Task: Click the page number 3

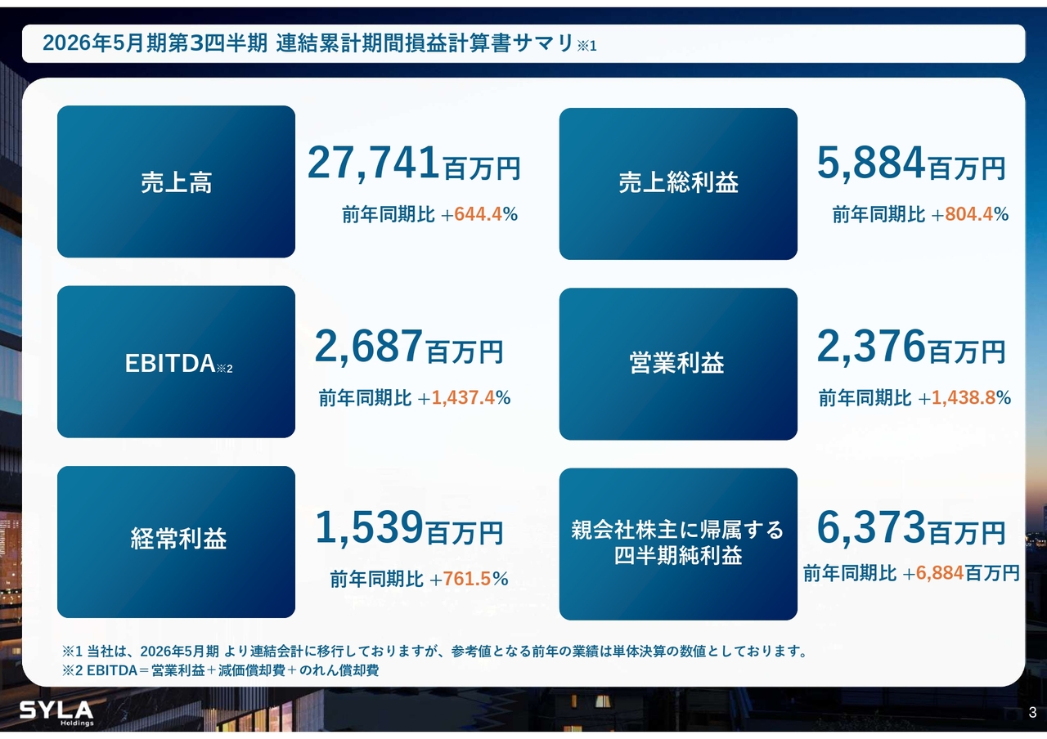Action: 1031,712
